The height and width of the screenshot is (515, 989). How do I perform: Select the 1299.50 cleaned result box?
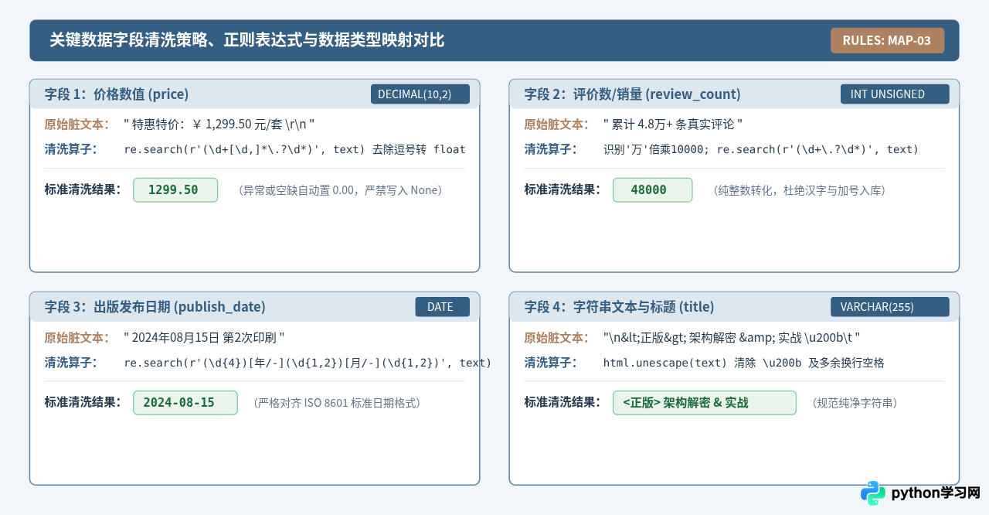click(x=175, y=190)
